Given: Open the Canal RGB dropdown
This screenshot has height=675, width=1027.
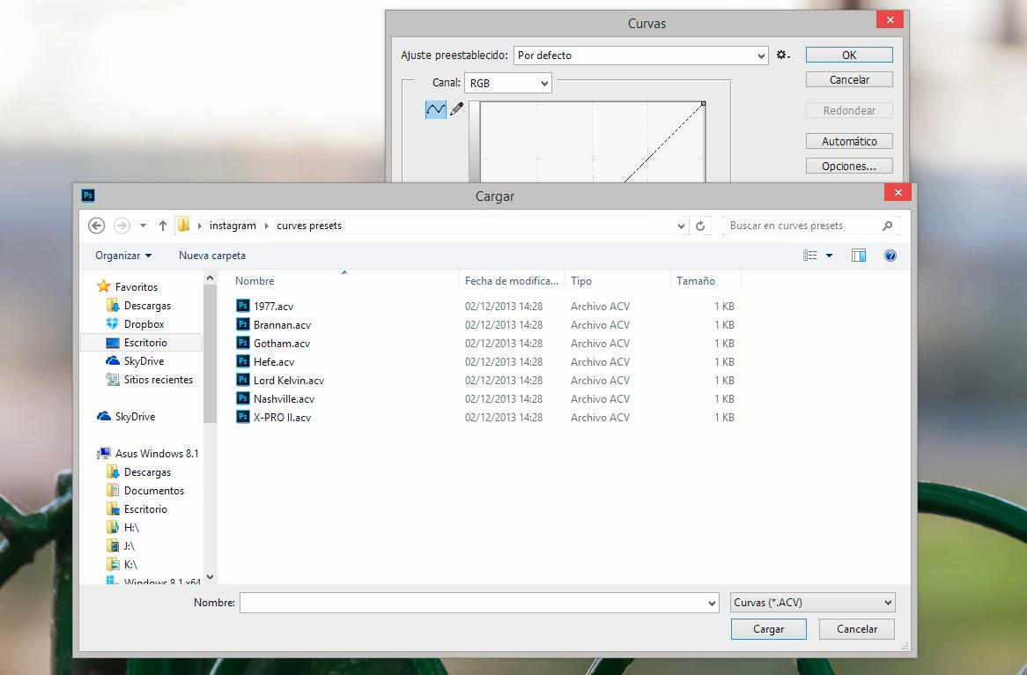Looking at the screenshot, I should pyautogui.click(x=508, y=83).
